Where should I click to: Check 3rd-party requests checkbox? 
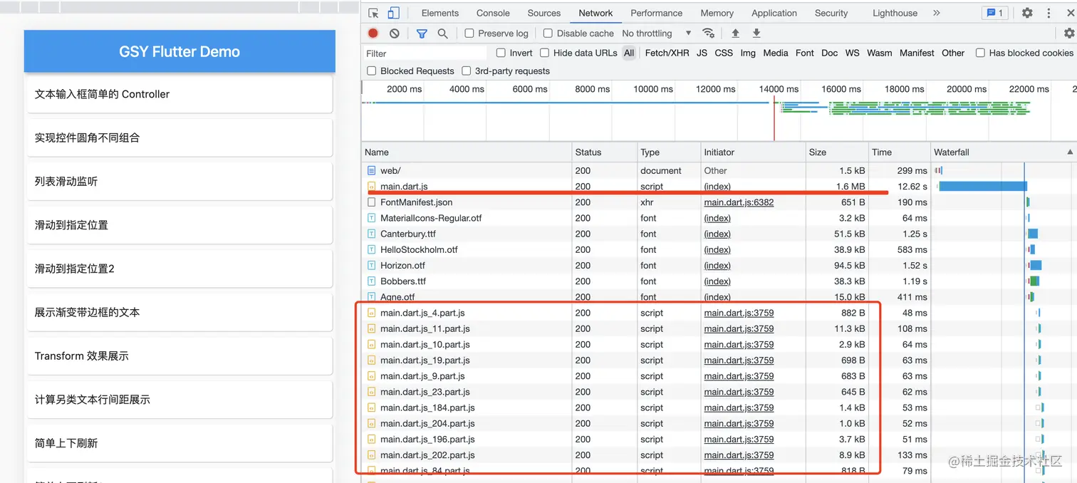pos(466,71)
